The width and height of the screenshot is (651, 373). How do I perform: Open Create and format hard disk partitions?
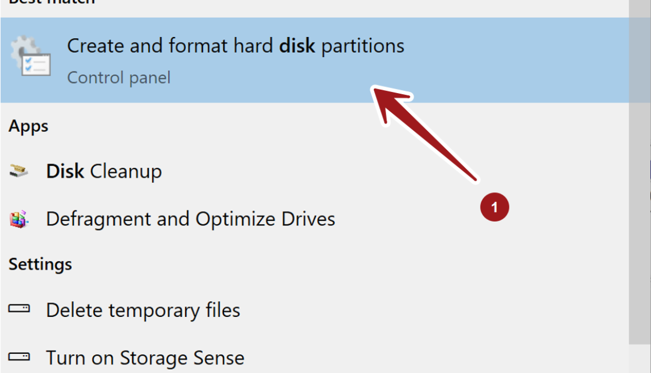(236, 46)
